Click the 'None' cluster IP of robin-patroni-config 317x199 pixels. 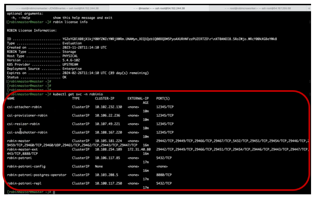[99, 167]
